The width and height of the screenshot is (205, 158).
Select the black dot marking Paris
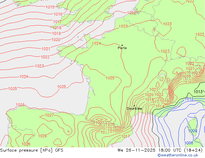pos(122,45)
